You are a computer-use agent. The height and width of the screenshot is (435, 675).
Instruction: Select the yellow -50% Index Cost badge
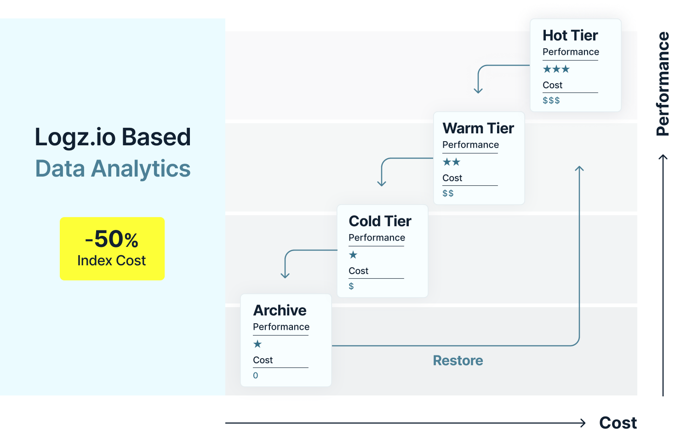112,249
